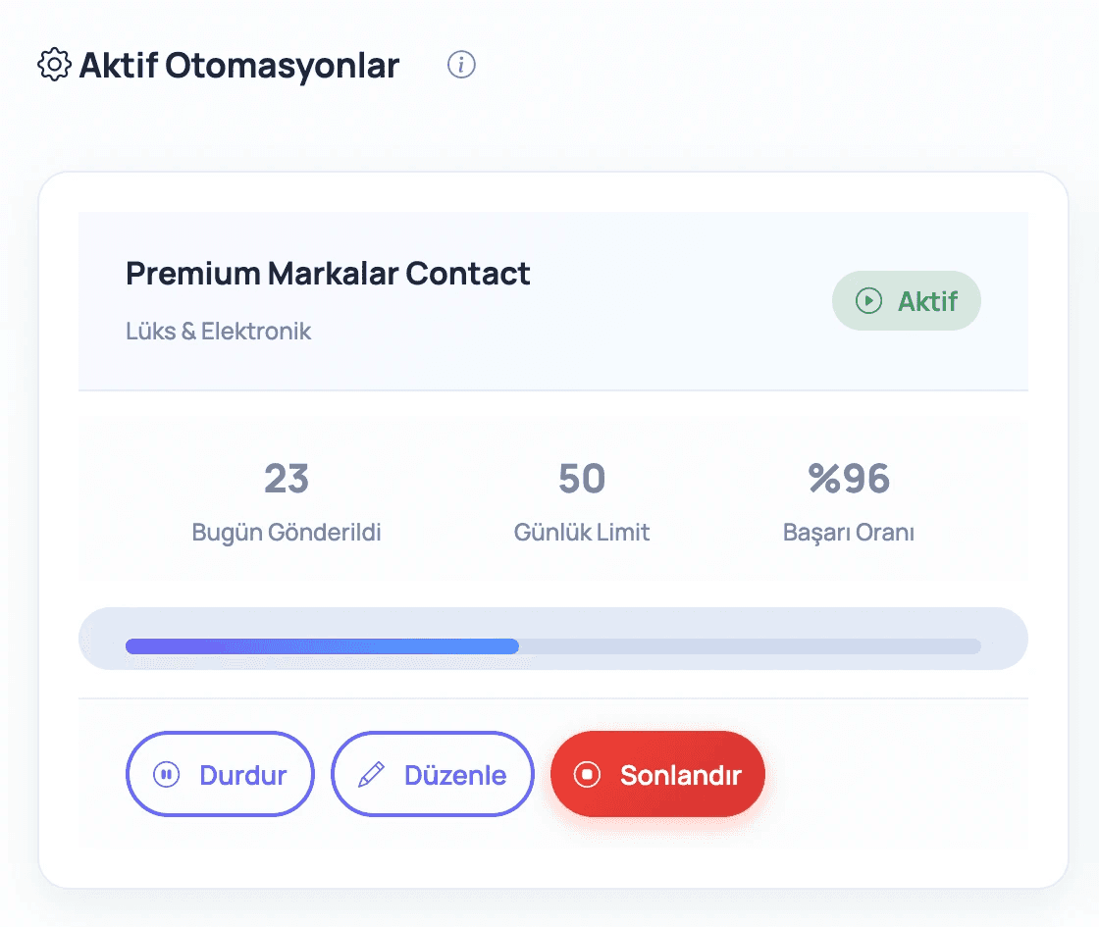Select the Premium Markalar Contact title
This screenshot has width=1099, height=927.
click(328, 273)
